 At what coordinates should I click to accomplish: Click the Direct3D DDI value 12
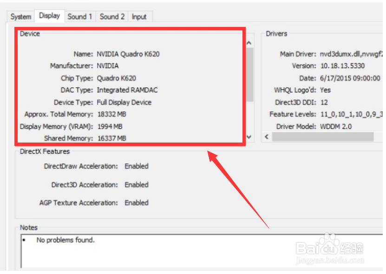click(324, 102)
